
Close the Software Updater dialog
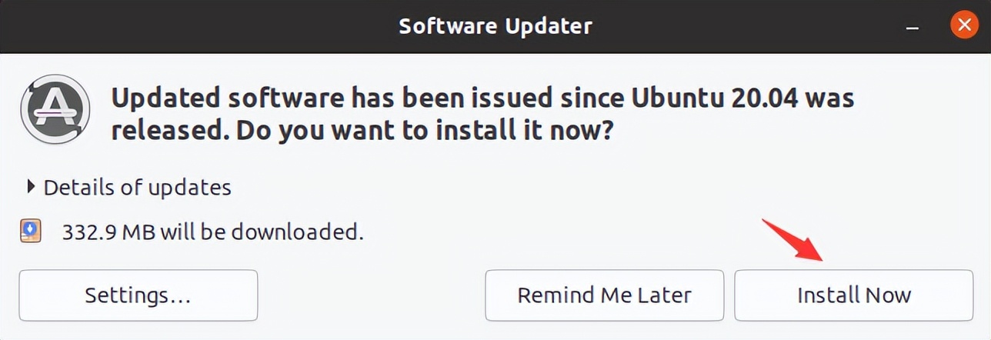coord(963,26)
